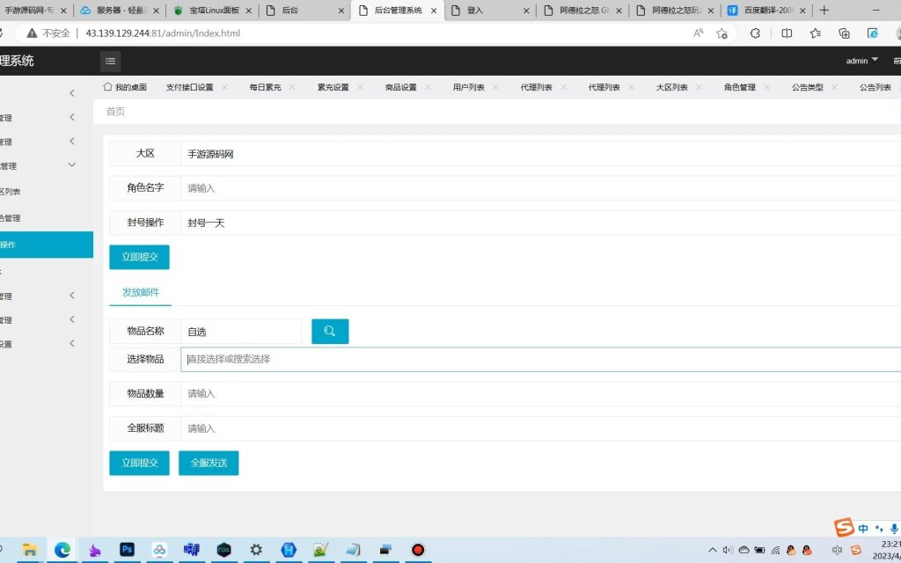Open the Favorites list icon in toolbar
Image resolution: width=901 pixels, height=563 pixels.
pos(816,33)
